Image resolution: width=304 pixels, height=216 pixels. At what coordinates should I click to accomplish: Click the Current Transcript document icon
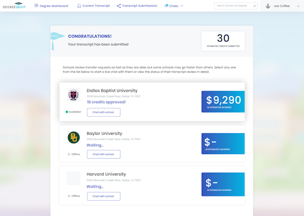(79, 6)
